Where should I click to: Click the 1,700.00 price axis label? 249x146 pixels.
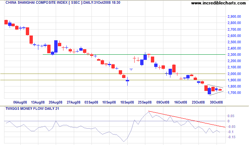(x=234, y=92)
